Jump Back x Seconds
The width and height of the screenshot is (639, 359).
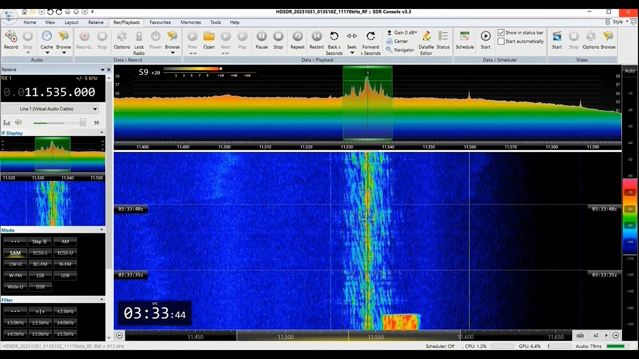click(x=334, y=36)
